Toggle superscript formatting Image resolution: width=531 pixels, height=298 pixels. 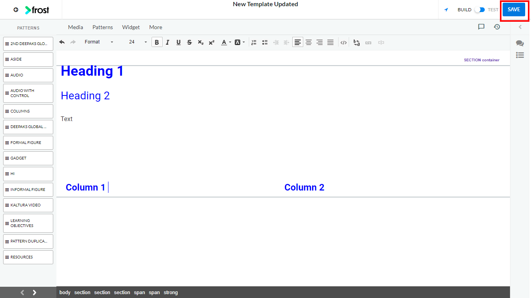(x=211, y=42)
